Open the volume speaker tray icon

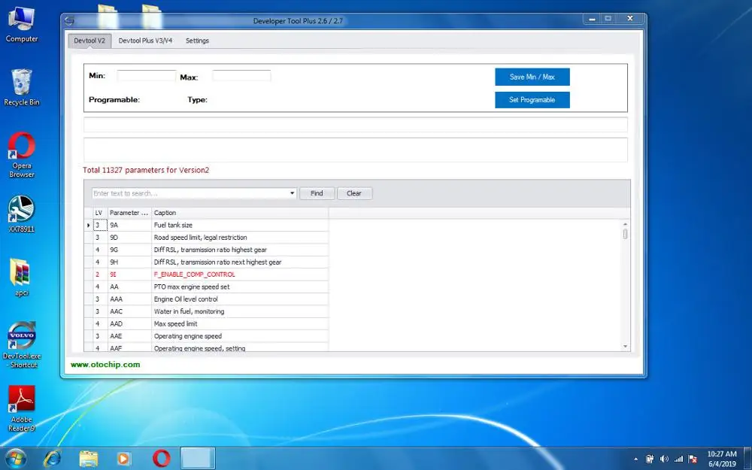(x=664, y=459)
